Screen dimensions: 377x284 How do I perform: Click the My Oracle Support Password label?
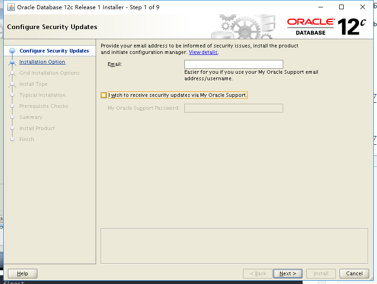point(144,108)
